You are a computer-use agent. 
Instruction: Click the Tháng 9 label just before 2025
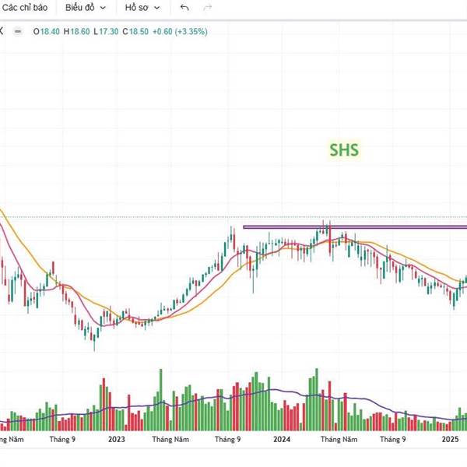click(x=392, y=439)
